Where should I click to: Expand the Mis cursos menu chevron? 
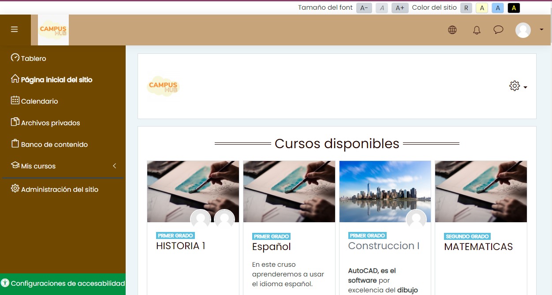point(114,166)
